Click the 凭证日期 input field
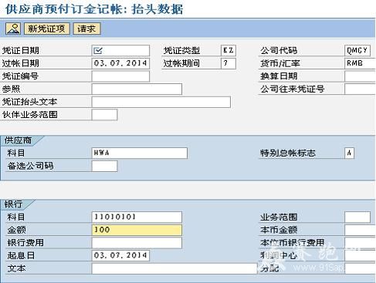 120,50
